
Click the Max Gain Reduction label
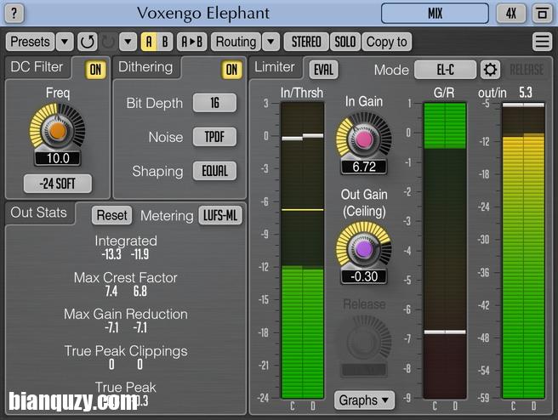pyautogui.click(x=126, y=314)
